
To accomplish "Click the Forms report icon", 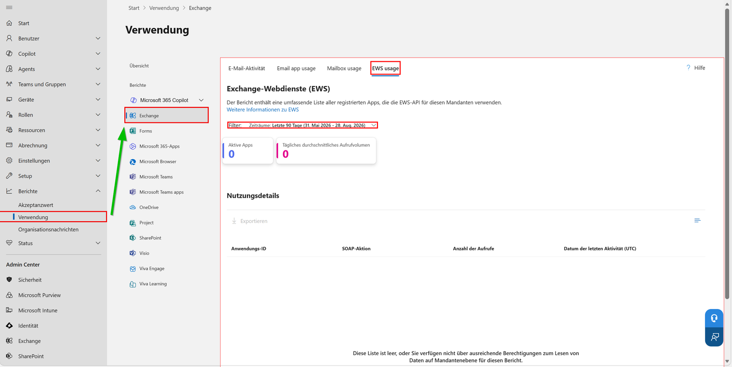I will coord(133,131).
